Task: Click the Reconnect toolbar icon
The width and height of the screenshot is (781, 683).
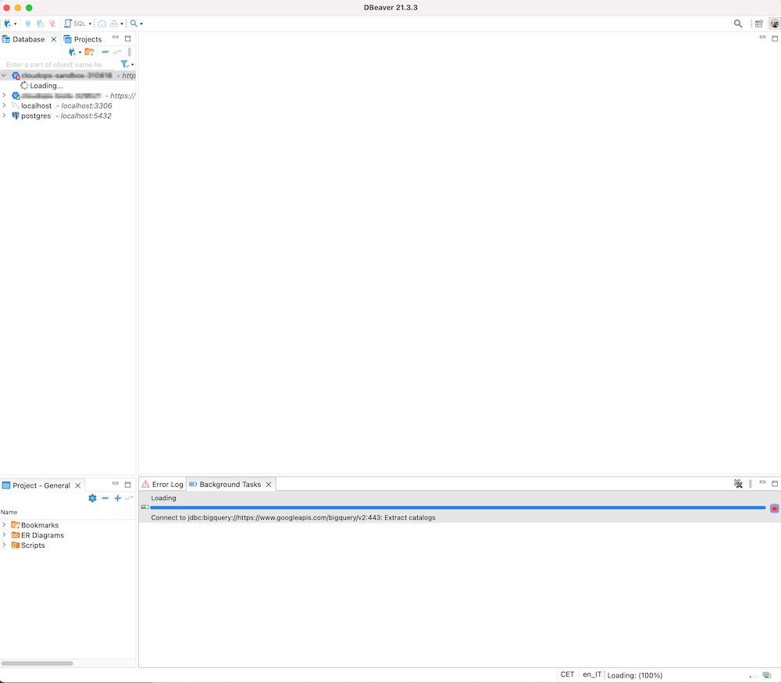Action: tap(39, 23)
